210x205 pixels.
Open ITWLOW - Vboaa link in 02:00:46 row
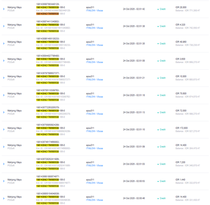tap(94, 200)
